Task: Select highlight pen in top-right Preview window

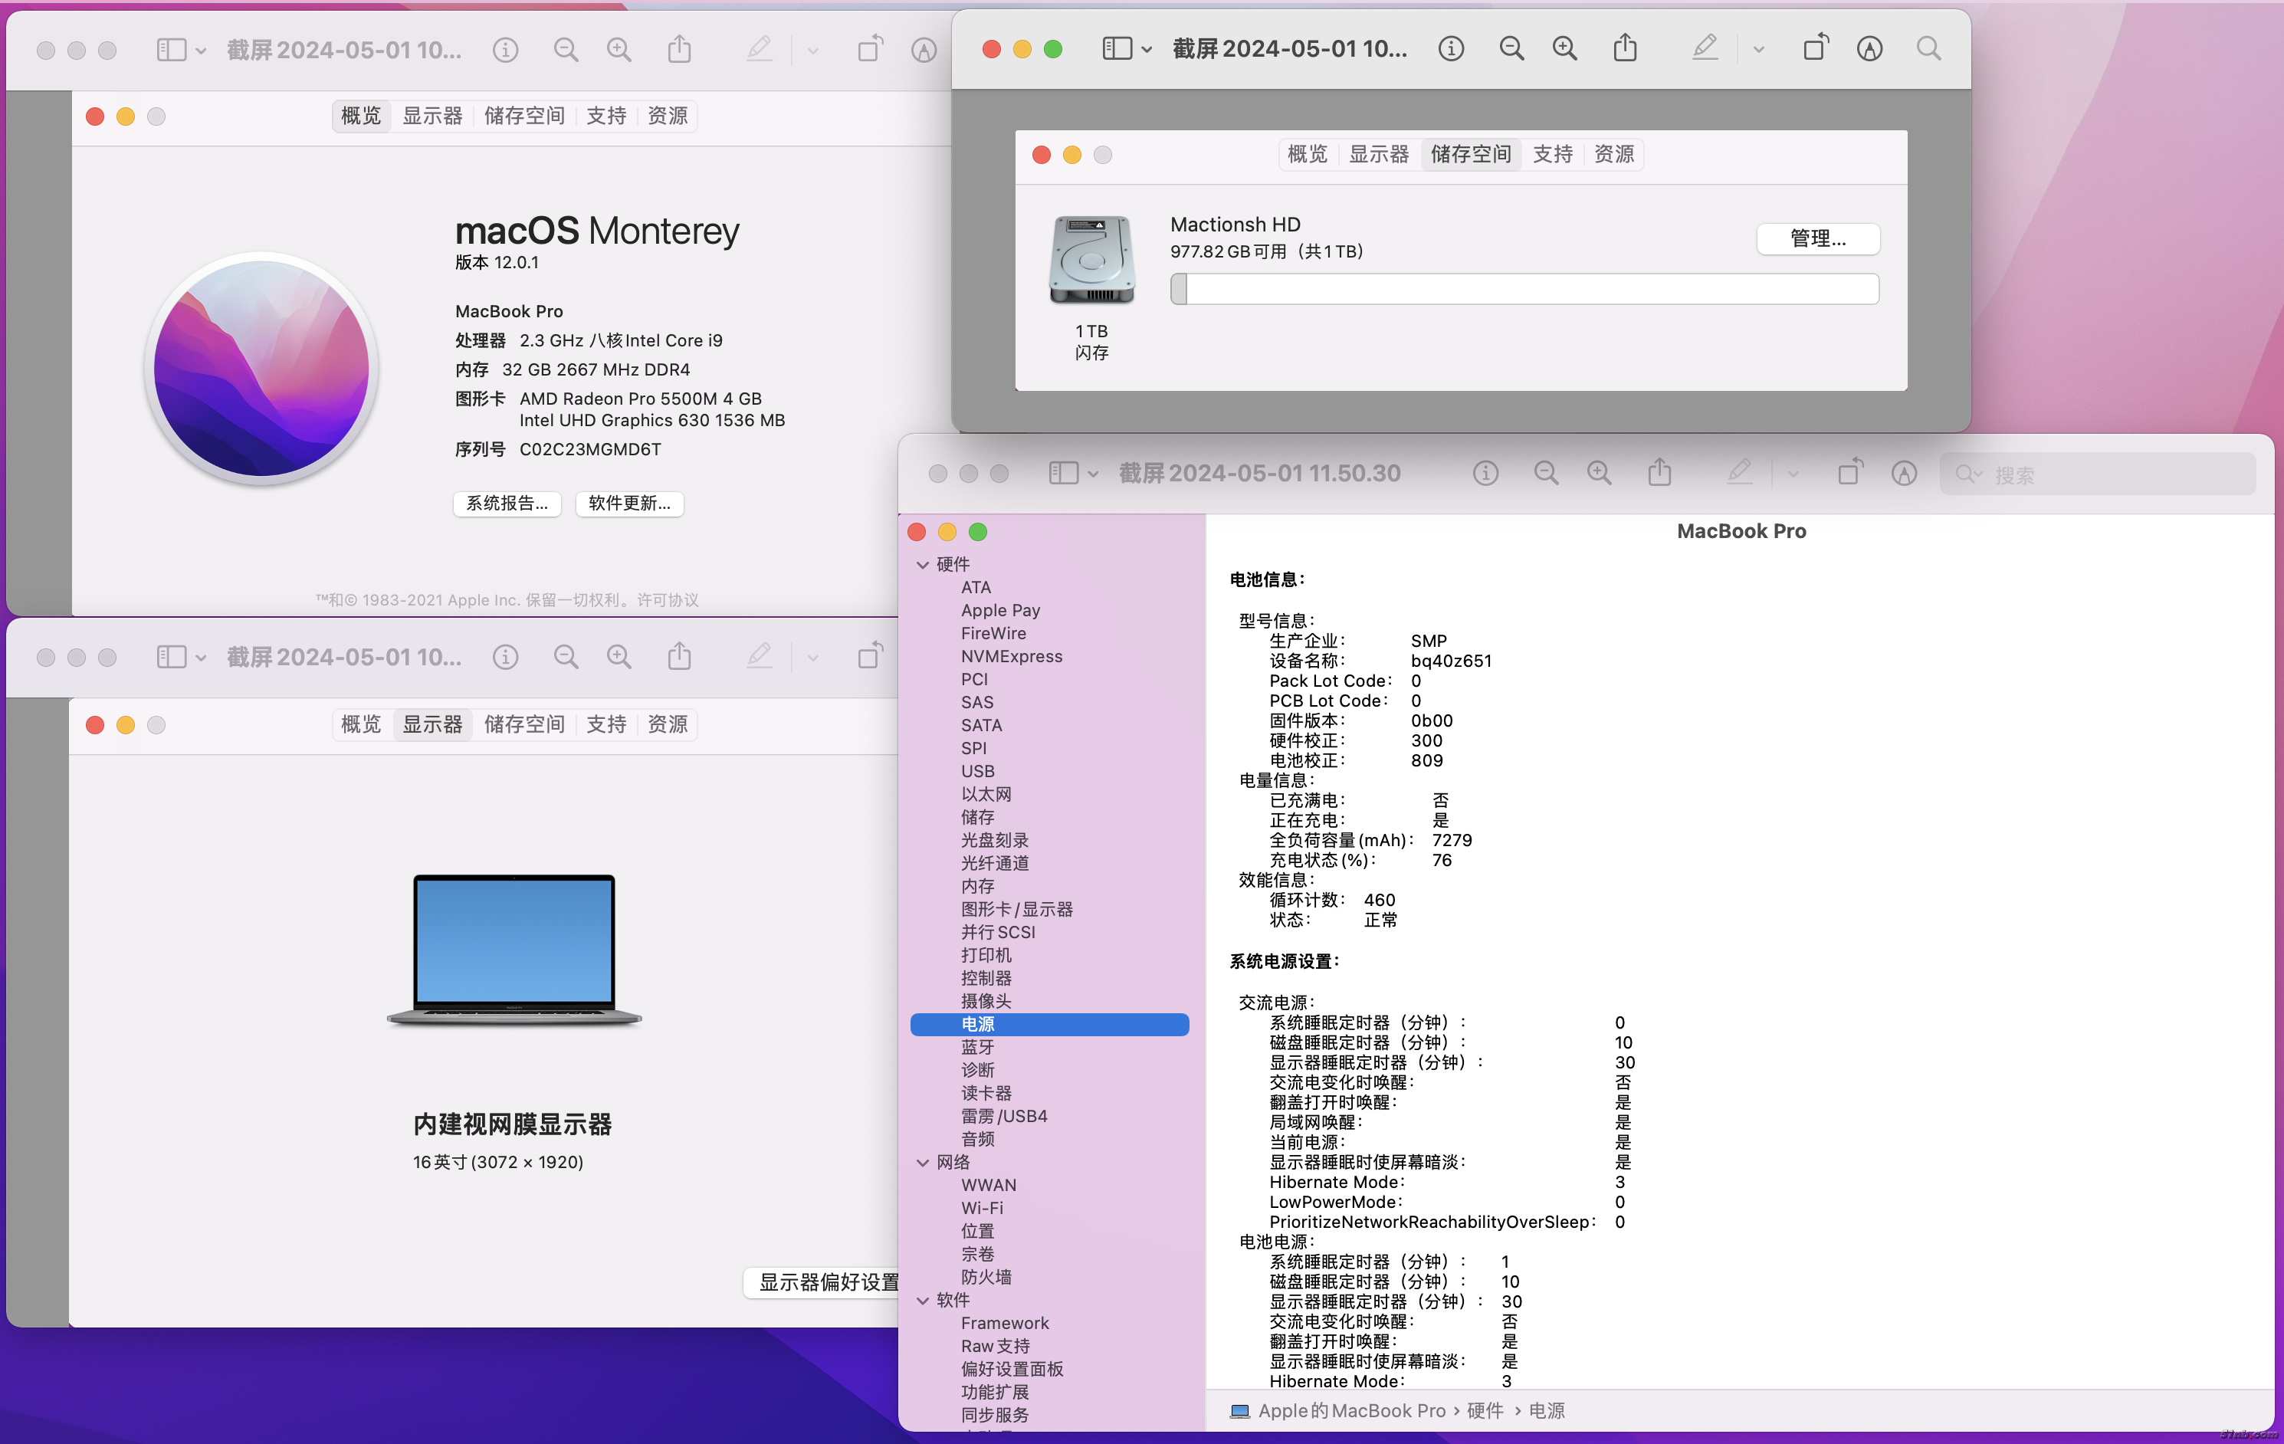Action: coord(1705,48)
